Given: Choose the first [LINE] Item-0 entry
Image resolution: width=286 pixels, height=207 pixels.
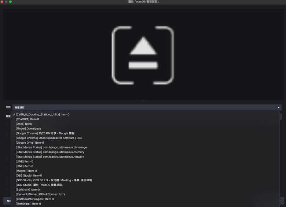Looking at the screenshot, I should 145,162.
